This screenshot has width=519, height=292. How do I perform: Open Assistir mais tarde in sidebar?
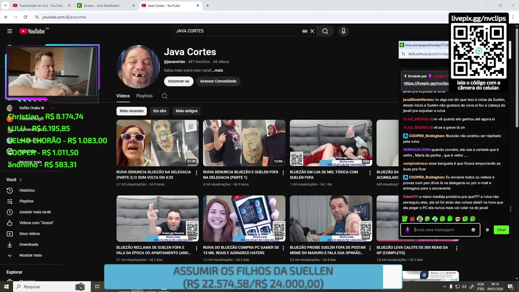pyautogui.click(x=35, y=212)
